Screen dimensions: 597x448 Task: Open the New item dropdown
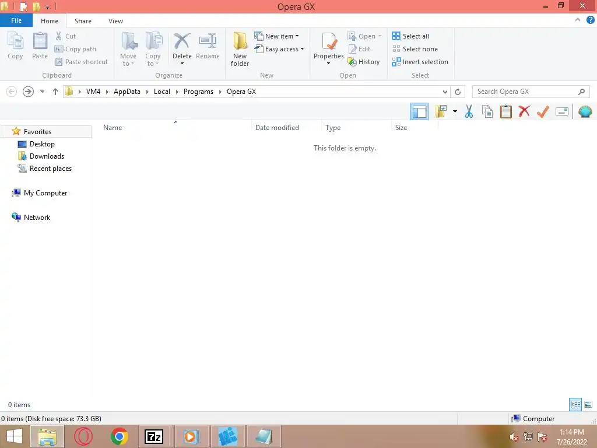click(x=276, y=36)
